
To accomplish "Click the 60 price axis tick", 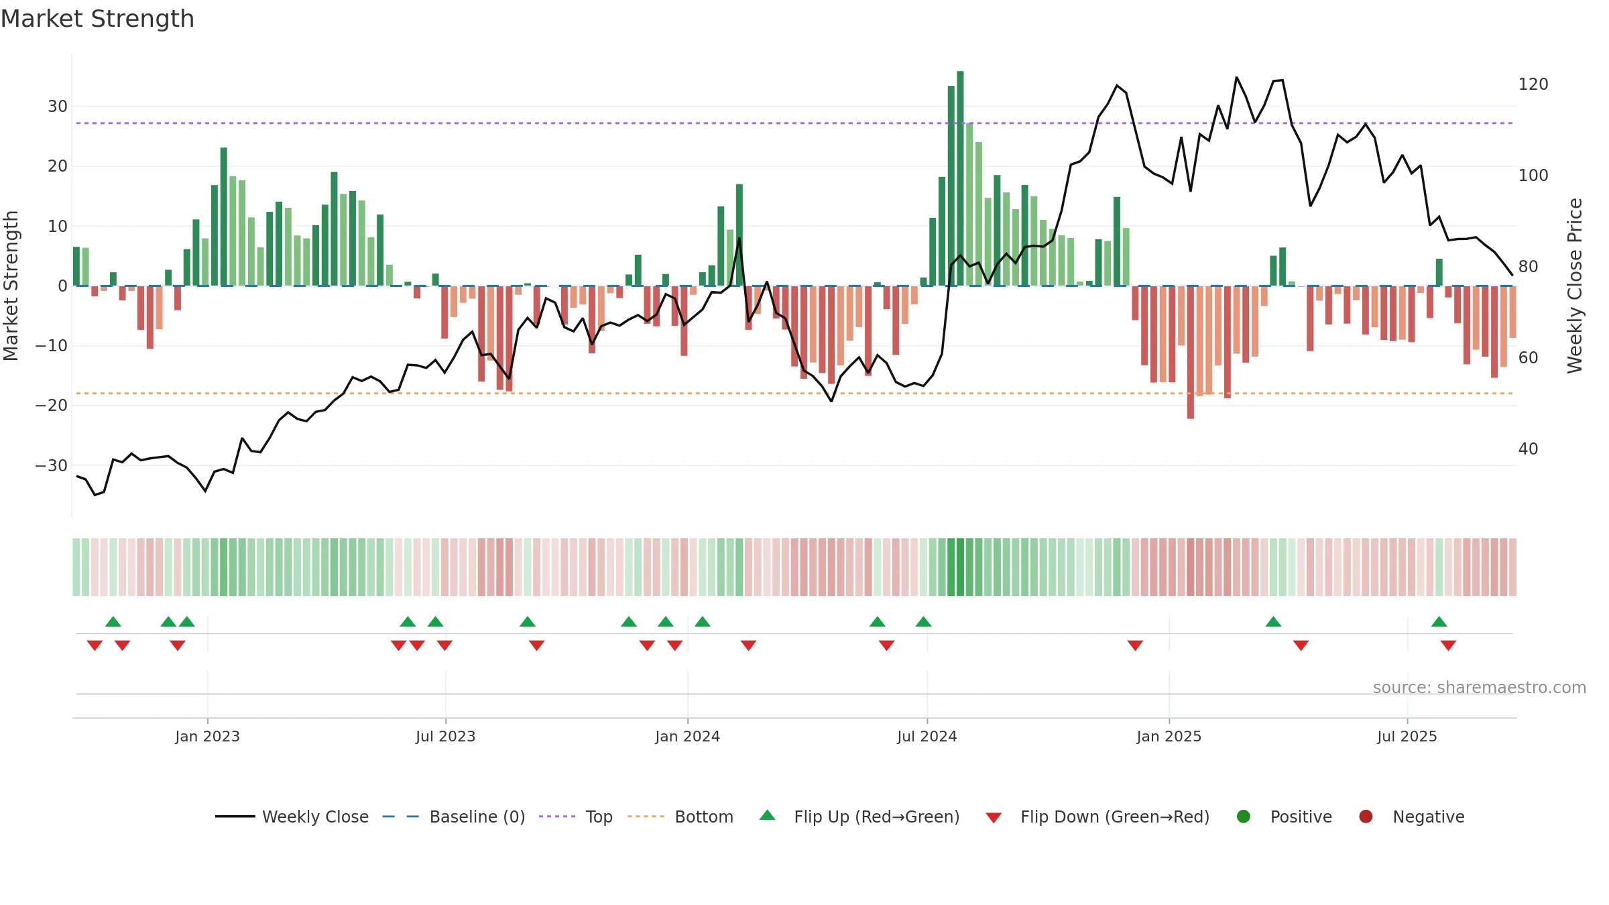I will coord(1529,358).
